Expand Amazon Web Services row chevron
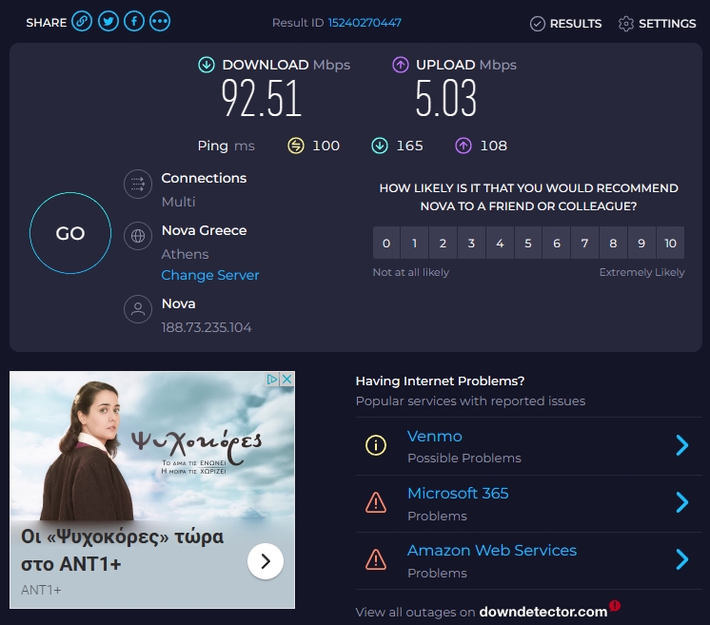 (x=682, y=559)
